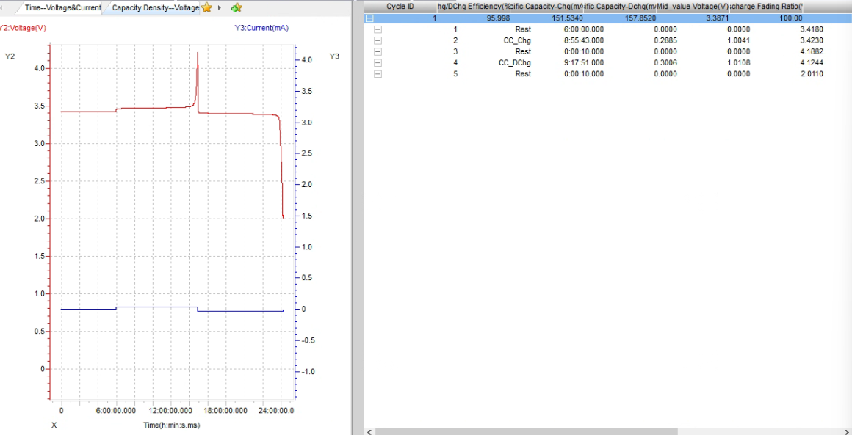Image resolution: width=852 pixels, height=435 pixels.
Task: Expand step 3 Rest row
Action: pos(378,51)
